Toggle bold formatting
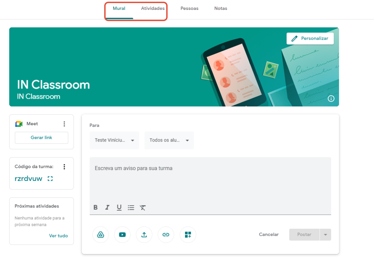The image size is (374, 262). 95,208
